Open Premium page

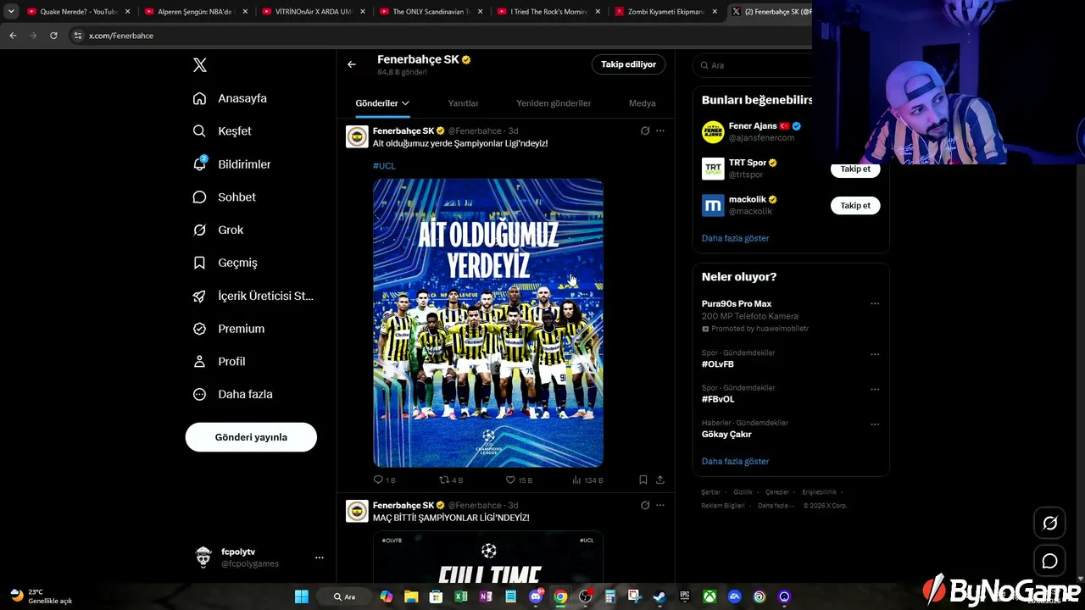tap(229, 329)
